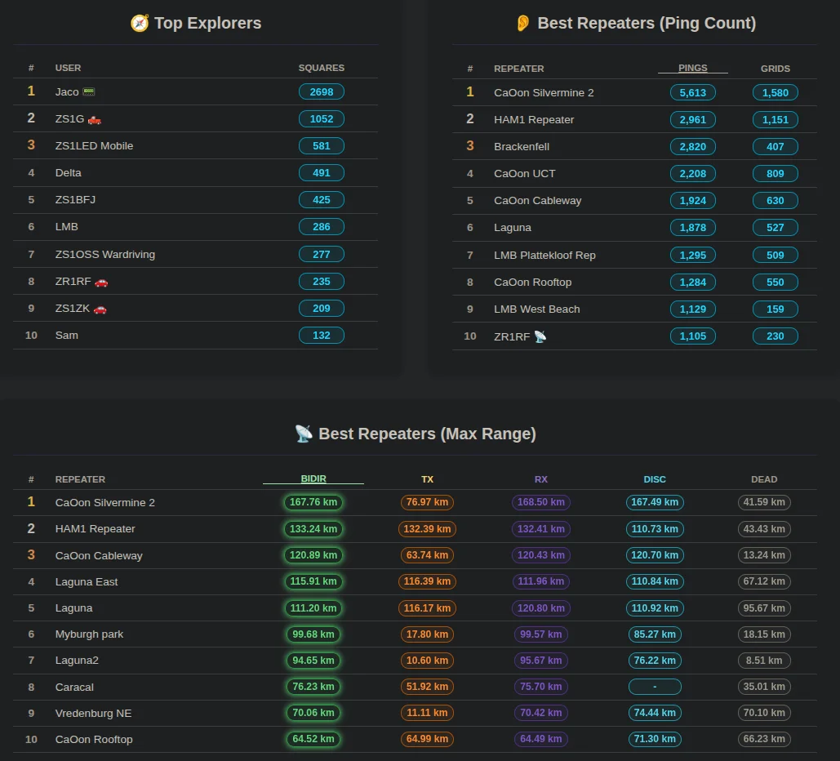Sort range table by BIDIR column
Screen dimensions: 840x761
tap(313, 478)
